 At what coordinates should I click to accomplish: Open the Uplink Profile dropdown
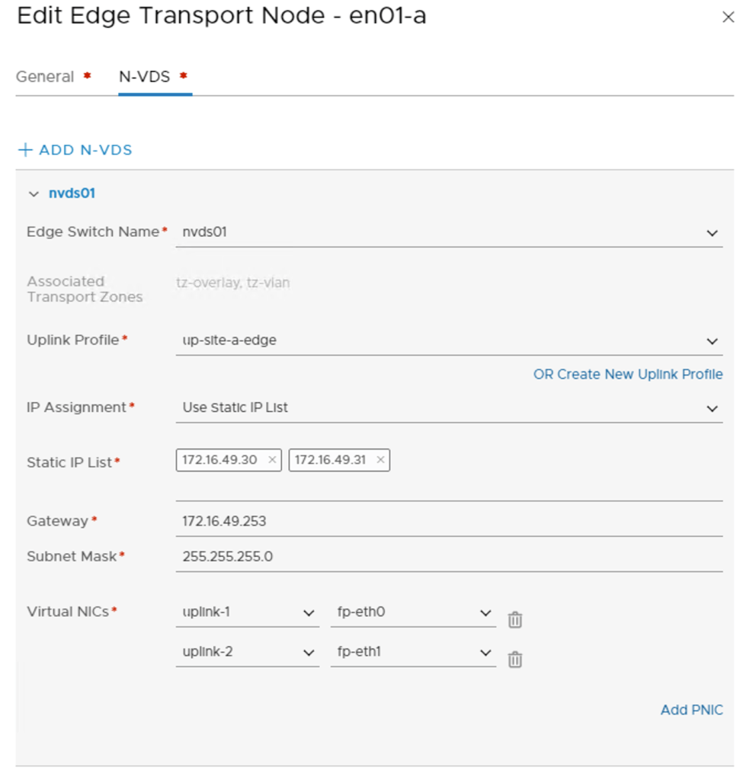point(712,340)
